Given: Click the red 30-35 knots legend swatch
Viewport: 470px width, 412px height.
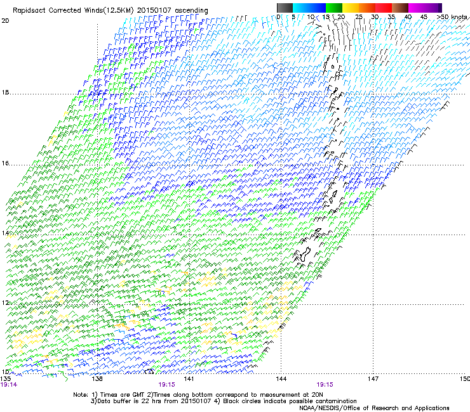Looking at the screenshot, I should (384, 8).
